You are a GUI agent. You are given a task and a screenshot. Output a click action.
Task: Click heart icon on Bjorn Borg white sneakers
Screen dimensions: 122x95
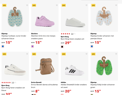pyautogui.click(x=87, y=5)
